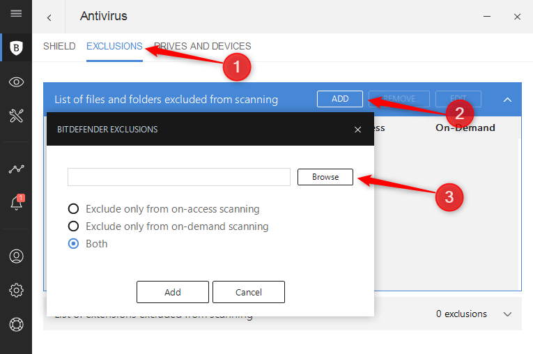Expand the extensions exclusions list
This screenshot has width=533, height=354.
[507, 314]
